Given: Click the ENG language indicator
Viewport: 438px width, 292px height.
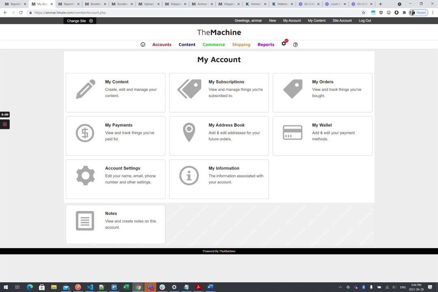Looking at the screenshot, I should [403, 287].
